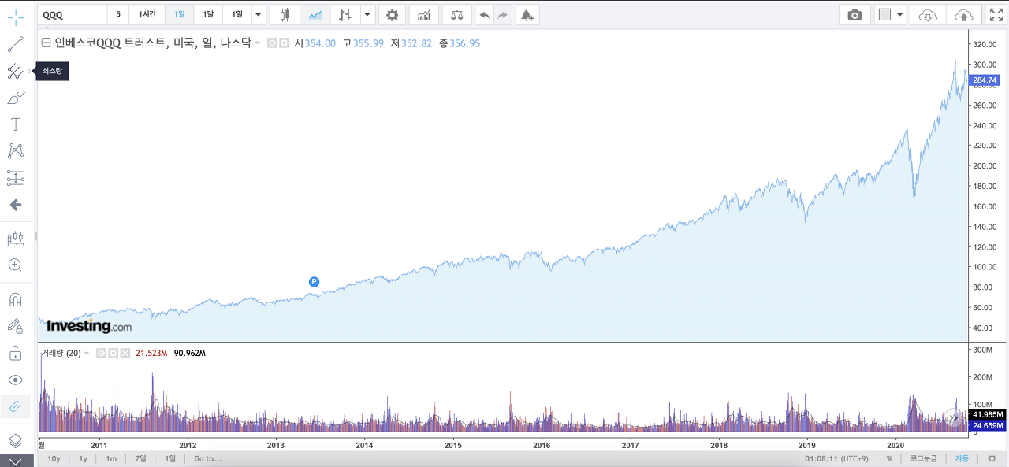Image resolution: width=1009 pixels, height=467 pixels.
Task: Switch to the 1달 interval
Action: (x=208, y=14)
